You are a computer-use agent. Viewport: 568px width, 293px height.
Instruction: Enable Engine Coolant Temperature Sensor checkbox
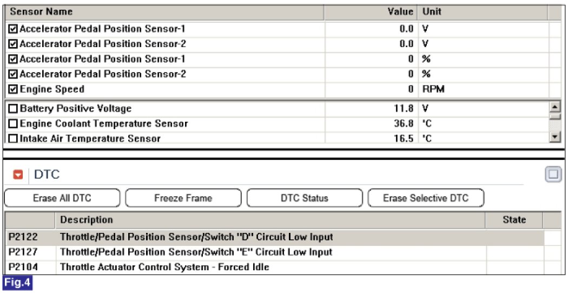13,123
